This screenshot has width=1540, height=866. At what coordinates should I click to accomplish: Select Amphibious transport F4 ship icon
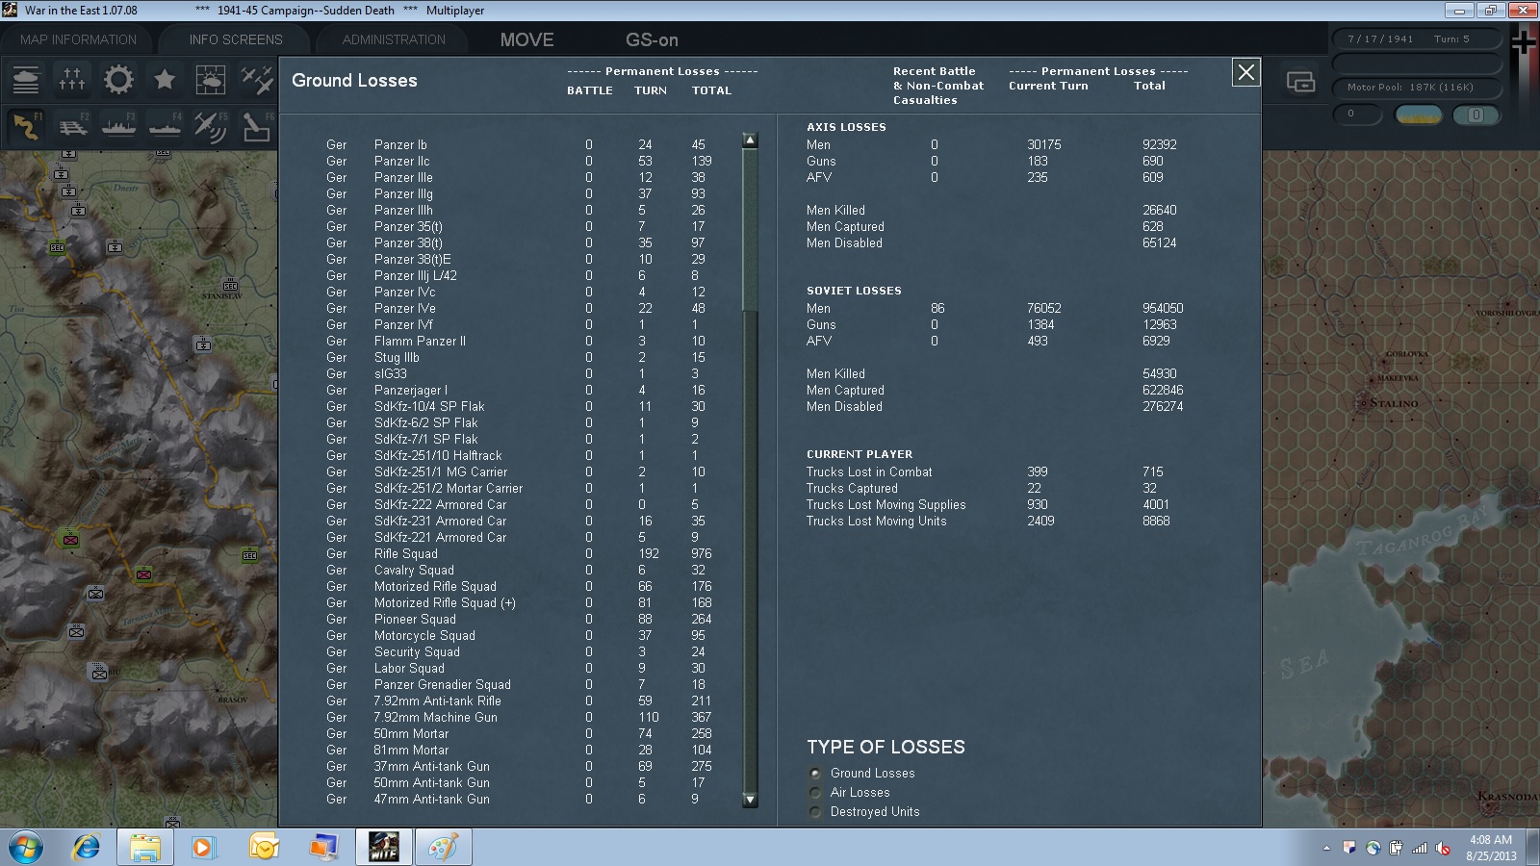click(x=165, y=126)
